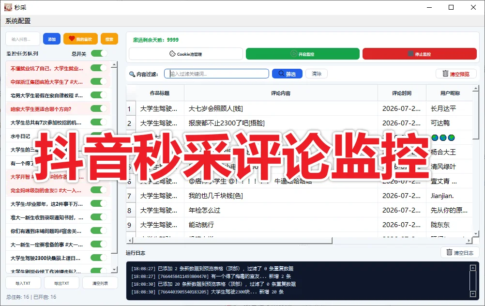Click the 评论内容 column header

(x=281, y=93)
